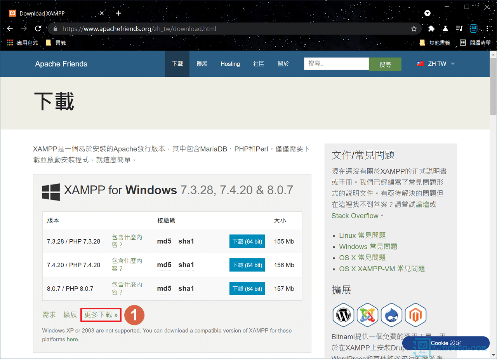Open the Stack Overflow link
The height and width of the screenshot is (359, 497).
355,216
